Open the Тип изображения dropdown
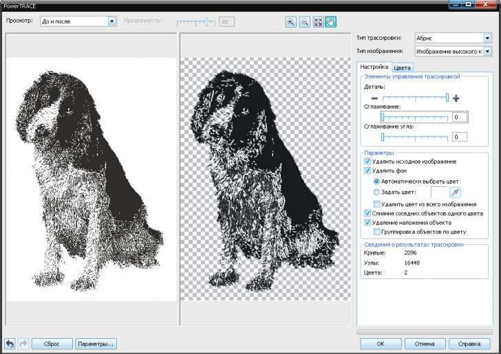Viewport: 501px width, 354px height. click(487, 51)
